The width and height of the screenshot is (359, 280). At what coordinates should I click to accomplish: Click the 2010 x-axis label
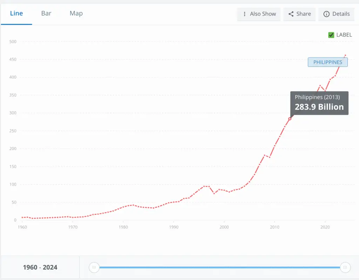pyautogui.click(x=275, y=227)
